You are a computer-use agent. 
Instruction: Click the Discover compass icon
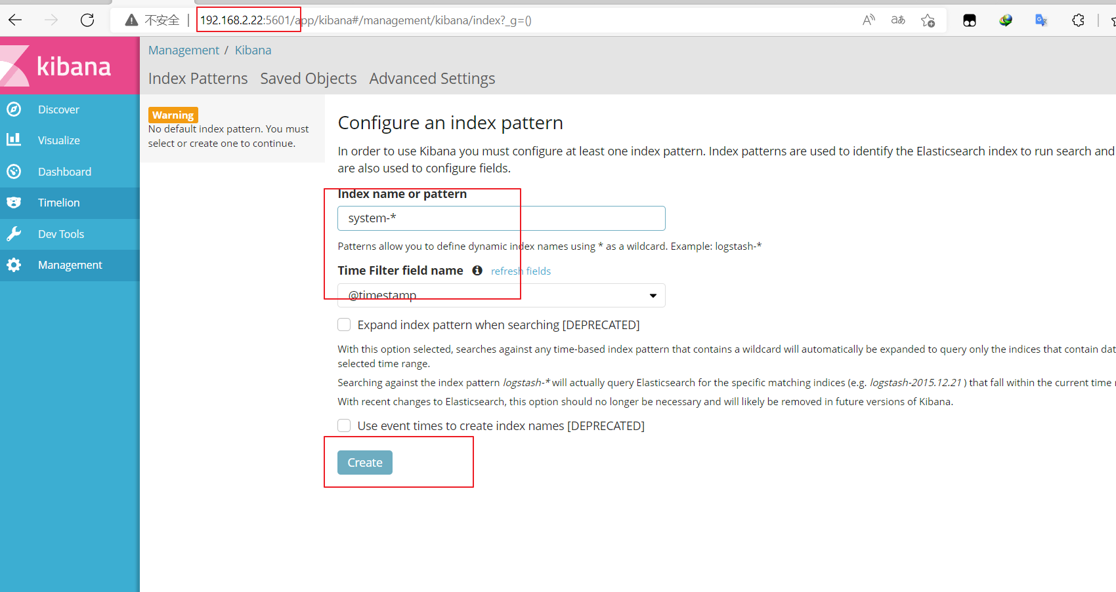tap(14, 109)
